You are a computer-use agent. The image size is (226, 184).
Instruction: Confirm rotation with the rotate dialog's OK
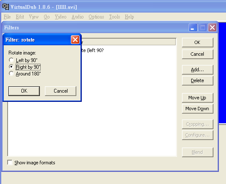coord(24,91)
